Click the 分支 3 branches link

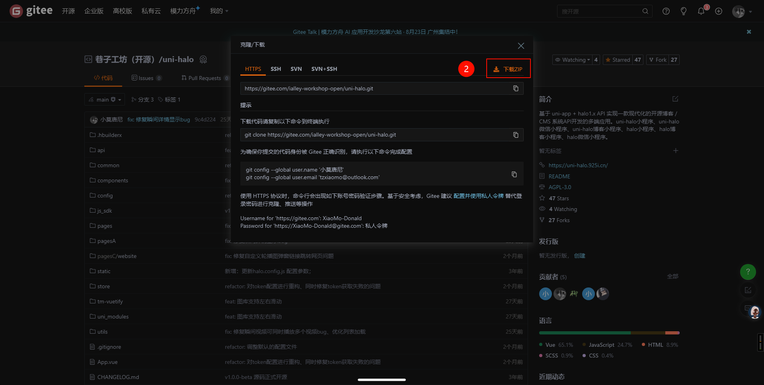click(142, 100)
